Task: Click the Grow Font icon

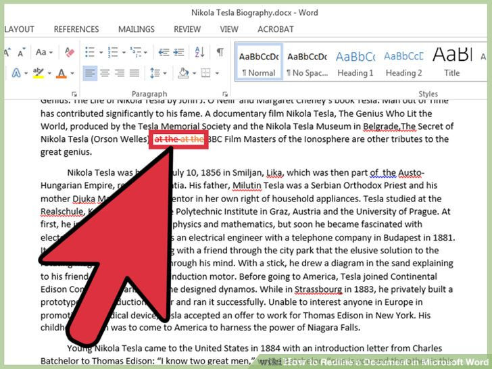Action: point(7,52)
